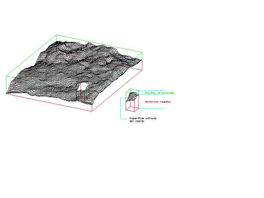Screen dimensions: 264x198
Task: Click the hole in the large mesh
Action: pyautogui.click(x=83, y=86)
